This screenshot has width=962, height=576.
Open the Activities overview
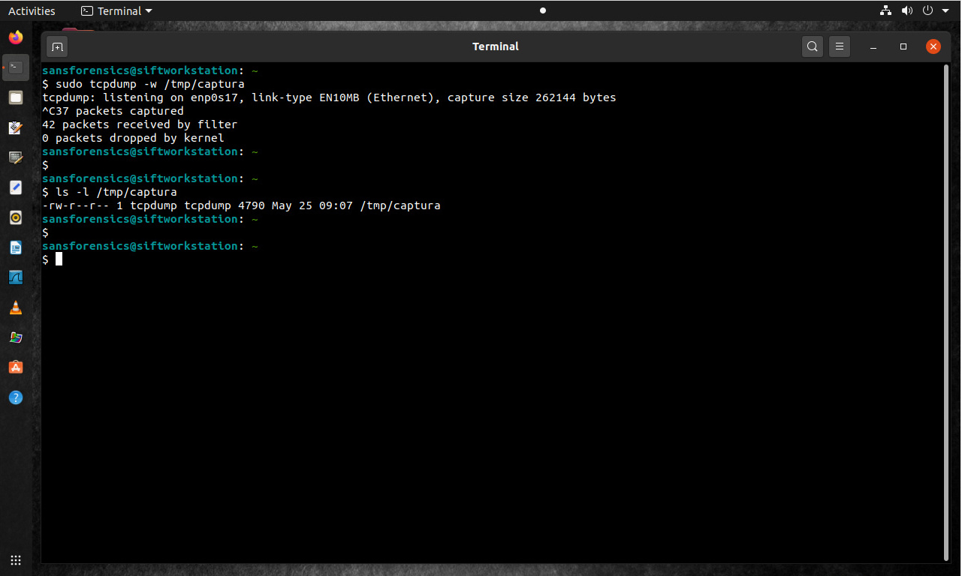click(32, 10)
